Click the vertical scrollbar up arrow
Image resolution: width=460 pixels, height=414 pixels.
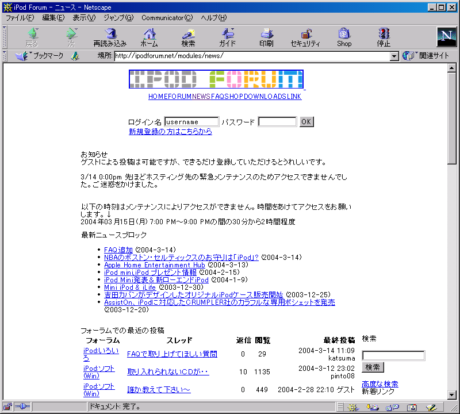tap(452, 68)
